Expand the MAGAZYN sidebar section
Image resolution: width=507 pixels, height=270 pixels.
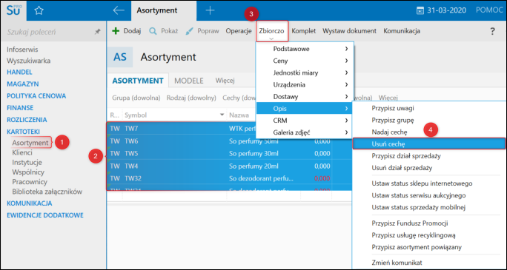[x=23, y=84]
